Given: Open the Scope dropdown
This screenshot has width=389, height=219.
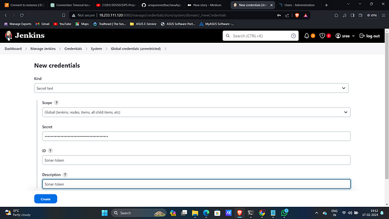Looking at the screenshot, I should coord(196,112).
